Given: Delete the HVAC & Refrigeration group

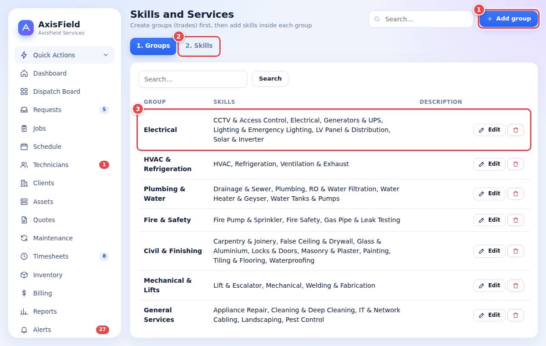Looking at the screenshot, I should tap(516, 164).
